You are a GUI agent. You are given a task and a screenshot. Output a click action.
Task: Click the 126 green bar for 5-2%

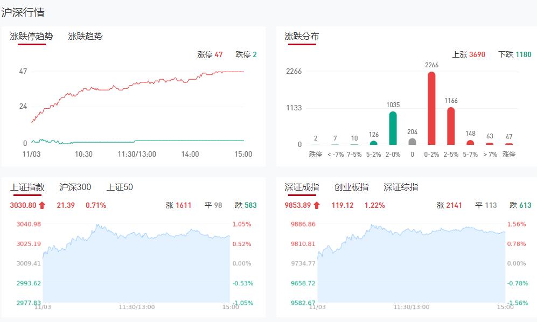(x=374, y=143)
